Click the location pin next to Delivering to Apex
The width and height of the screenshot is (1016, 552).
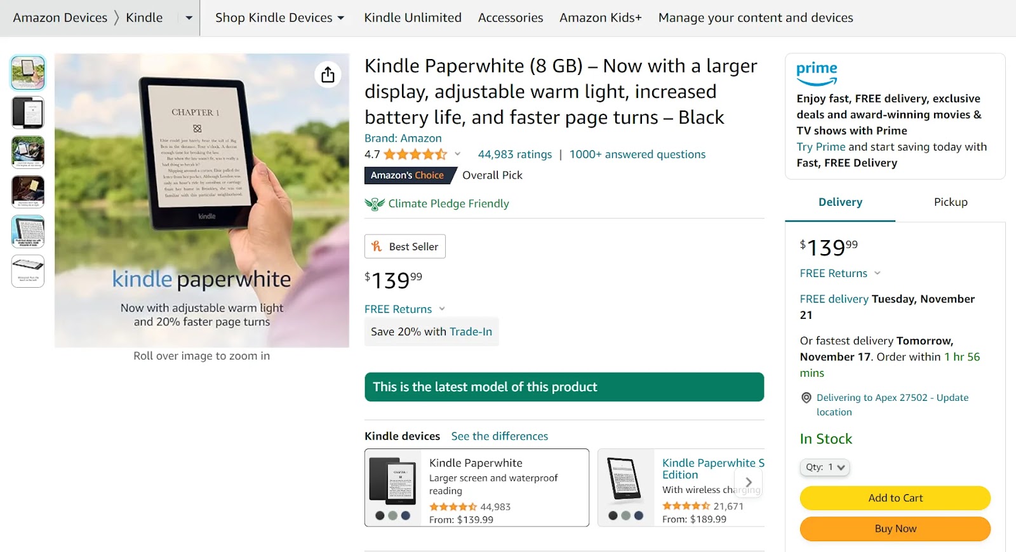[x=806, y=398]
